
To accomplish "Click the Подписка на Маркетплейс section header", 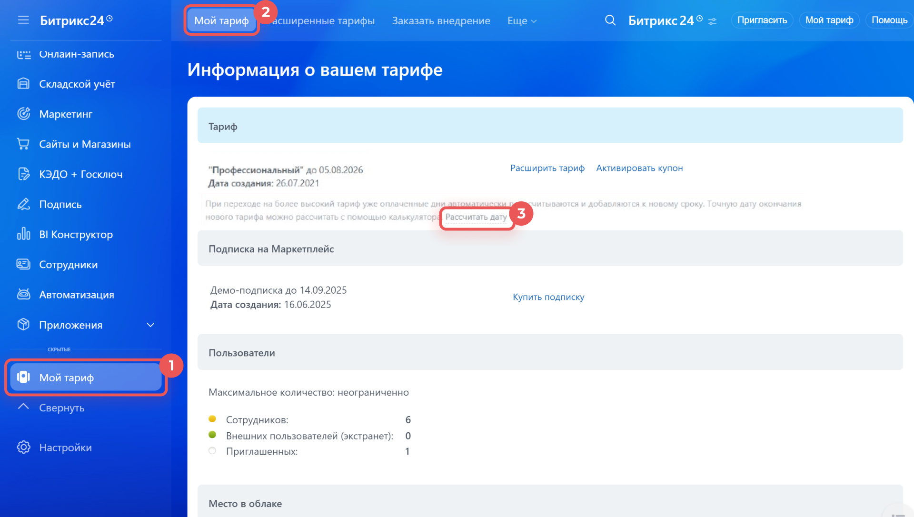I will [550, 248].
